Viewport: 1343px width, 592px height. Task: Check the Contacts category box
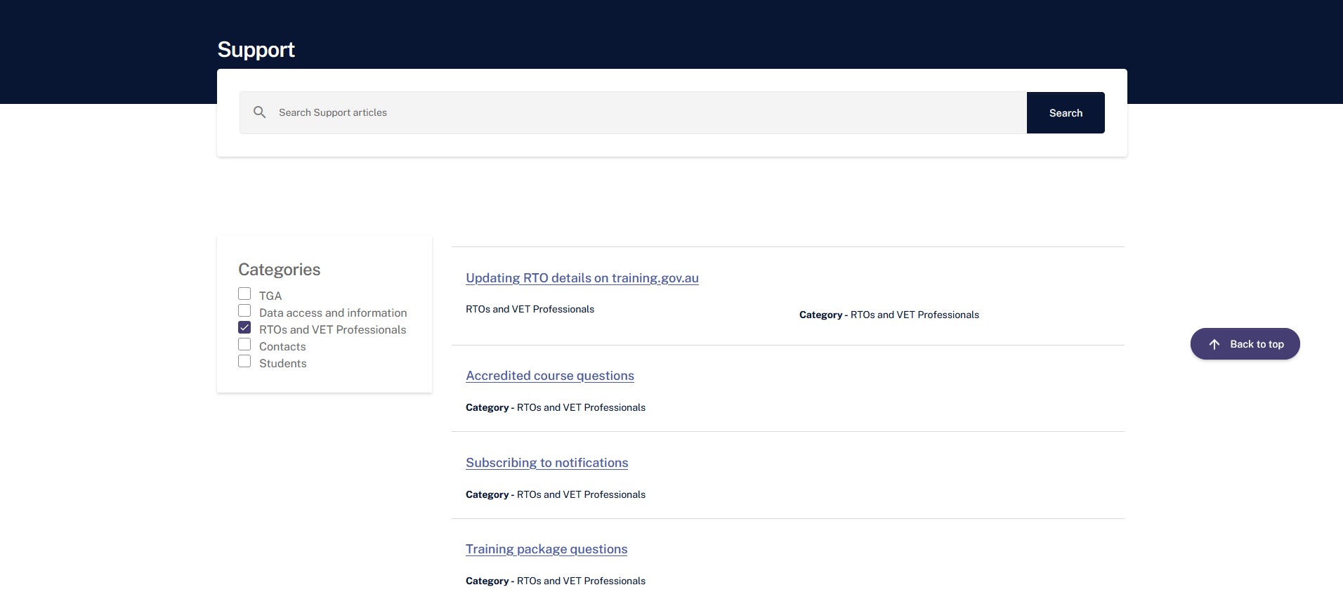click(x=244, y=344)
